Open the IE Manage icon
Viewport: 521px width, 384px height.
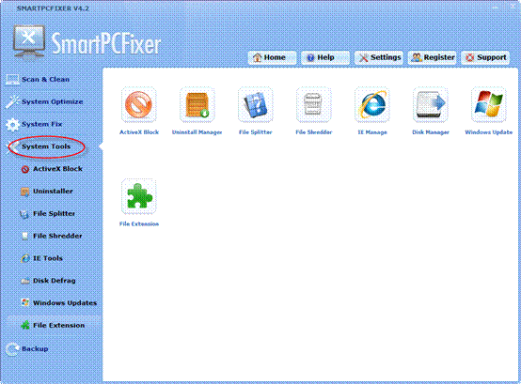pyautogui.click(x=372, y=105)
